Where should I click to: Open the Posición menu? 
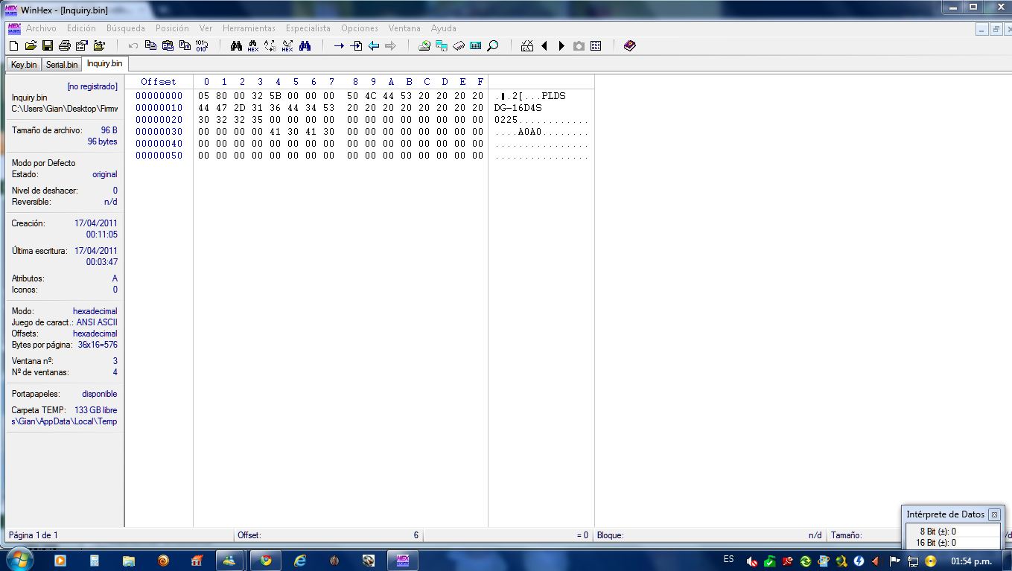click(172, 28)
